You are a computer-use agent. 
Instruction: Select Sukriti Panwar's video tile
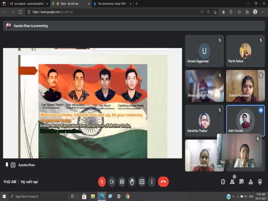(x=245, y=86)
